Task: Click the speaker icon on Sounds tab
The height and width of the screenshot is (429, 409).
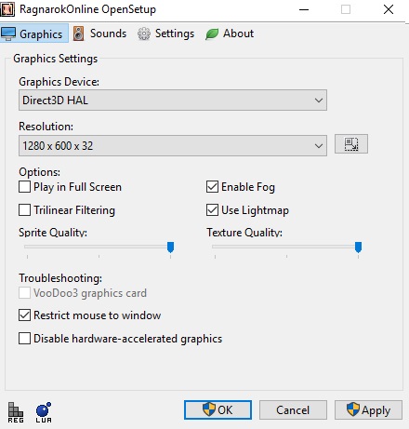Action: [78, 34]
